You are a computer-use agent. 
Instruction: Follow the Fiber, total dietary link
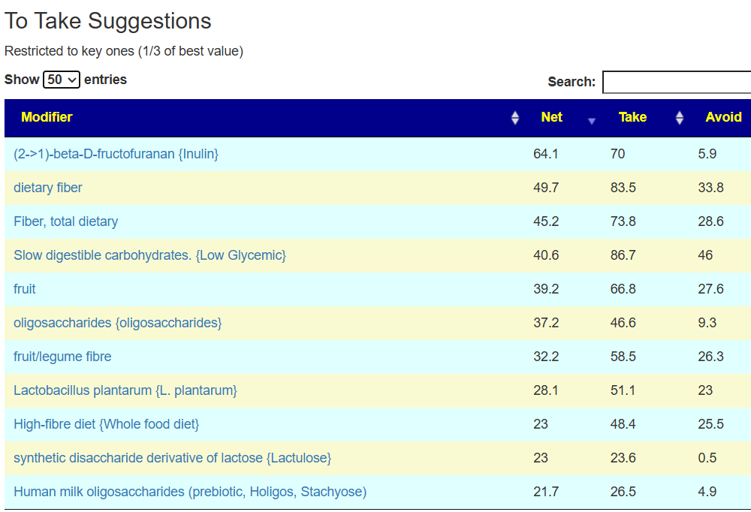(x=65, y=221)
